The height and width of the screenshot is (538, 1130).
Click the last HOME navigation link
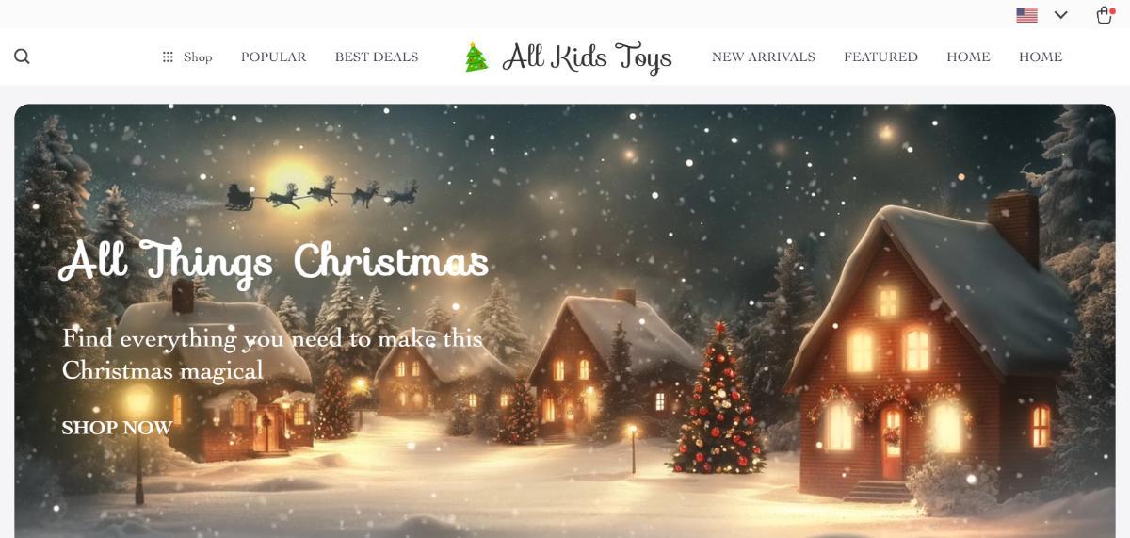(x=1041, y=57)
